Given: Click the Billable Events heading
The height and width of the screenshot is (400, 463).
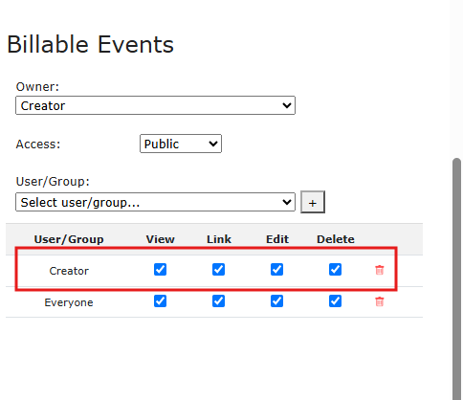Looking at the screenshot, I should pos(90,44).
